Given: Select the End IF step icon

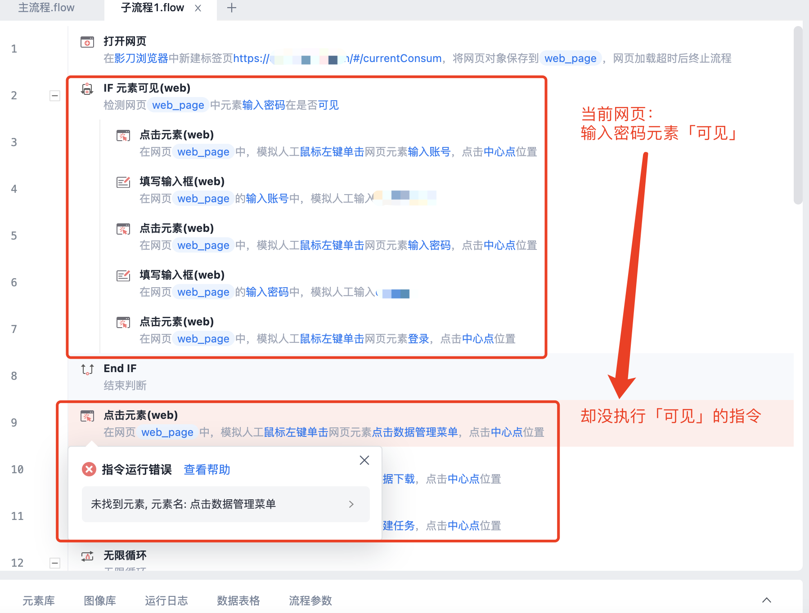Looking at the screenshot, I should (87, 369).
